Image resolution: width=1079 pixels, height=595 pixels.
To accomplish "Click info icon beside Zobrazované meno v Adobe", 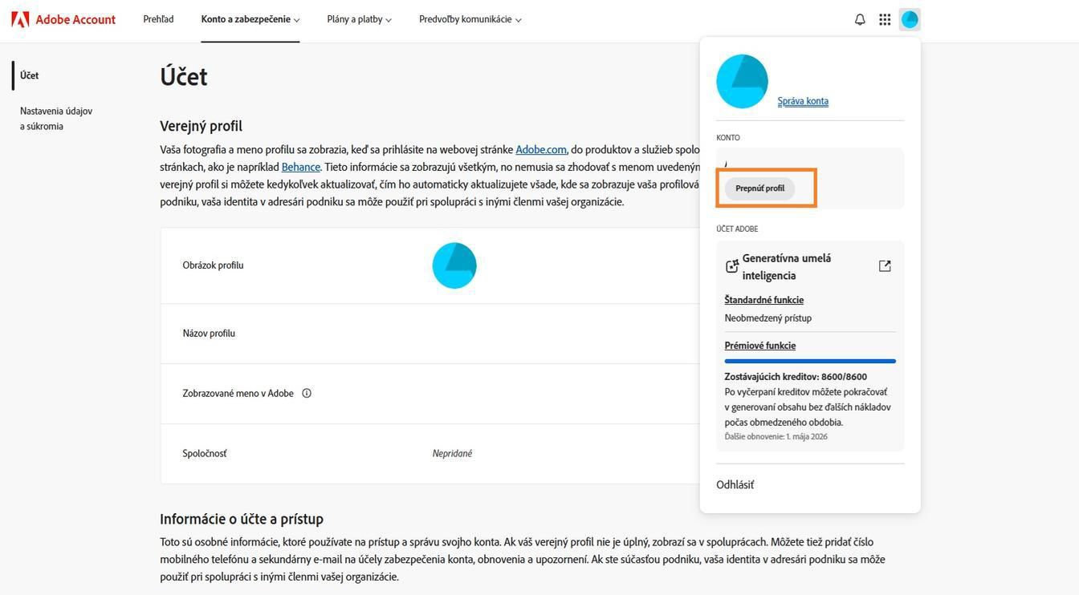I will coord(307,393).
